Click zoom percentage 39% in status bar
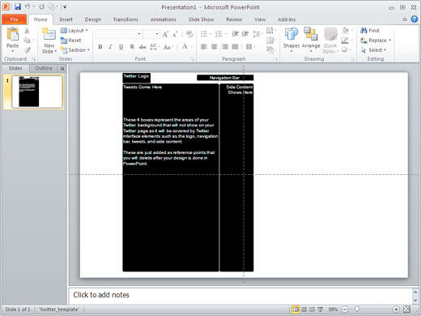 click(x=333, y=310)
